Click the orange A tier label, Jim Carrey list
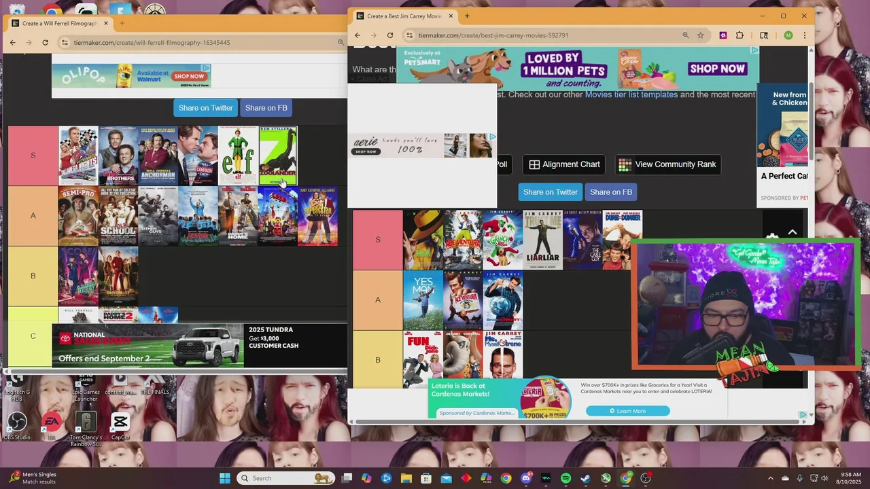This screenshot has height=489, width=870. [x=378, y=300]
